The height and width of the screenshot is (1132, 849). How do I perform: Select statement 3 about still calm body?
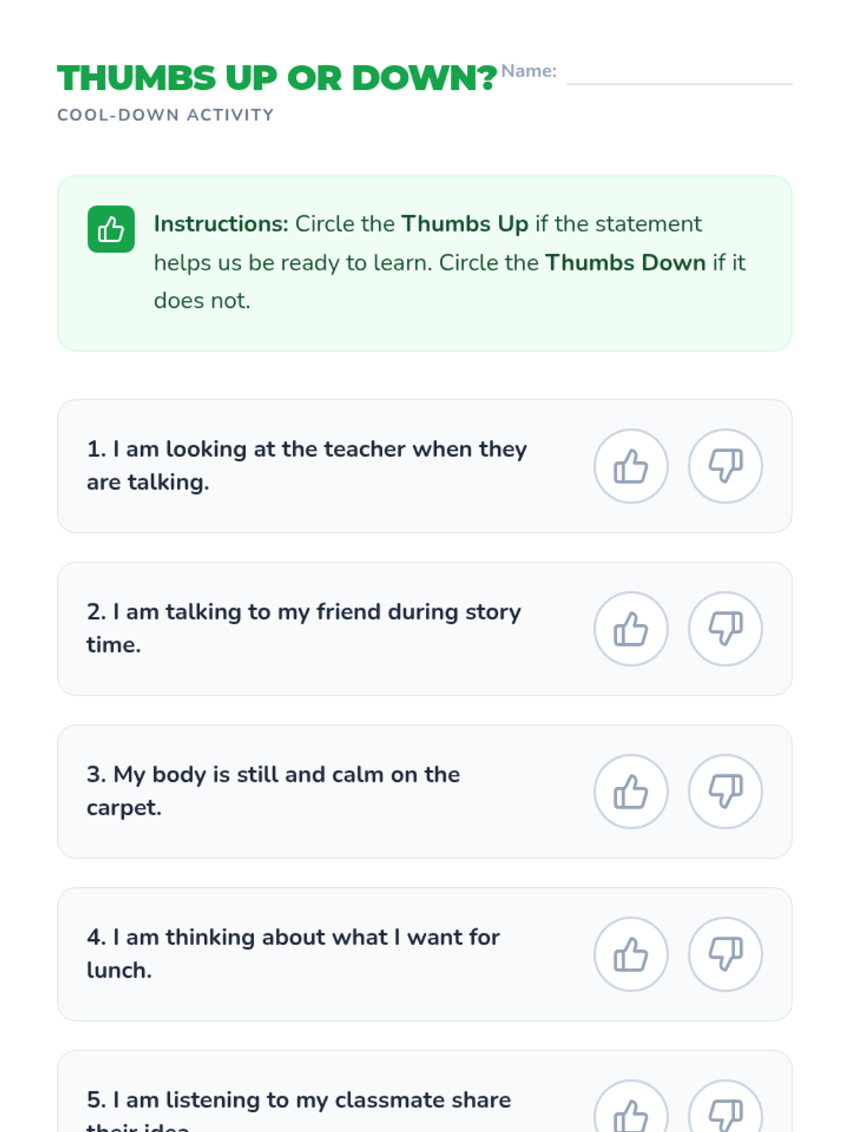click(273, 791)
